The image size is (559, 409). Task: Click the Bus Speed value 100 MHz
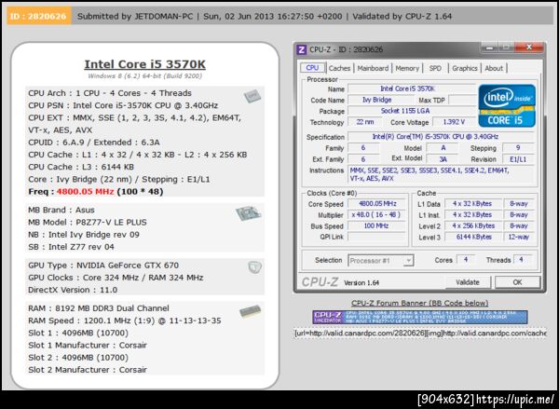click(377, 225)
